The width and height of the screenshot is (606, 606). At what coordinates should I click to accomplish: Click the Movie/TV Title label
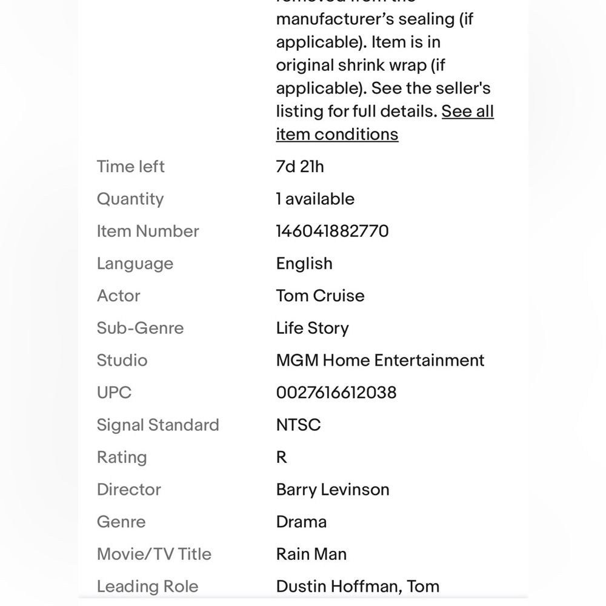(x=154, y=554)
